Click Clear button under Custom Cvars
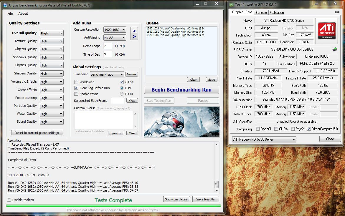Screen dimensions: 345x216 pos(132,133)
